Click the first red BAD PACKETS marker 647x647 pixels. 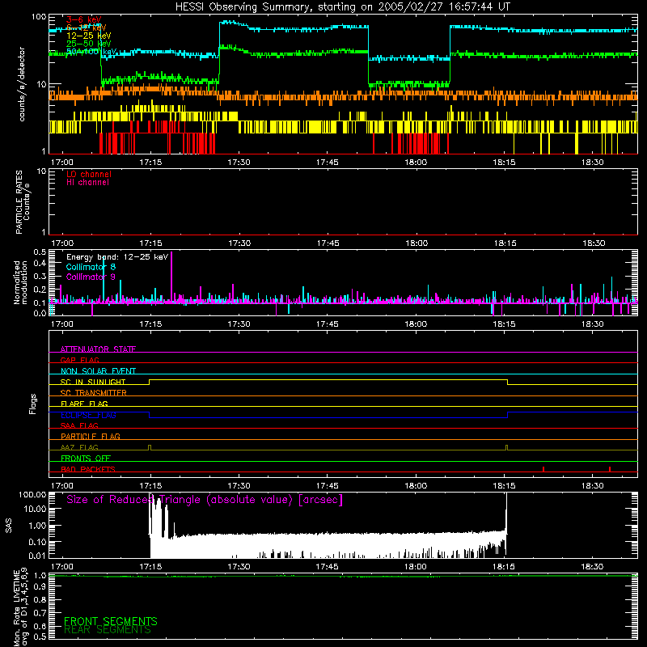[x=543, y=469]
